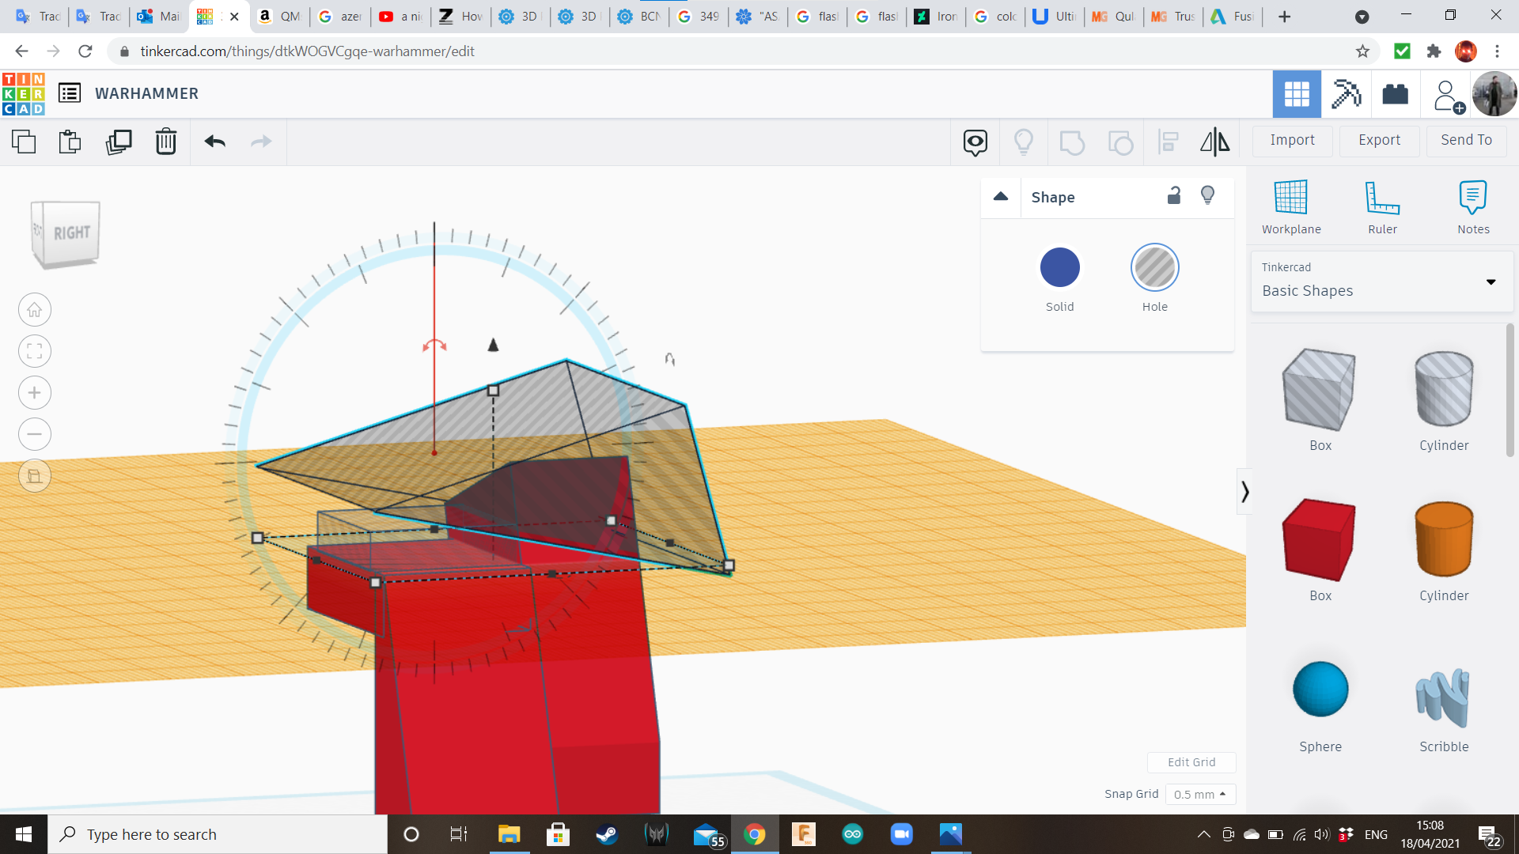The image size is (1519, 854).
Task: Open the Export dialog
Action: (1379, 140)
